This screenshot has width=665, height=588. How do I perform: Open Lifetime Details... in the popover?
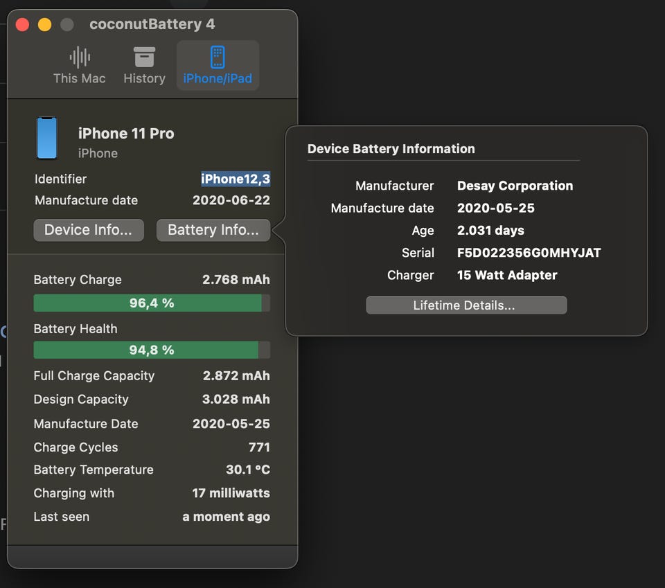[x=466, y=305]
